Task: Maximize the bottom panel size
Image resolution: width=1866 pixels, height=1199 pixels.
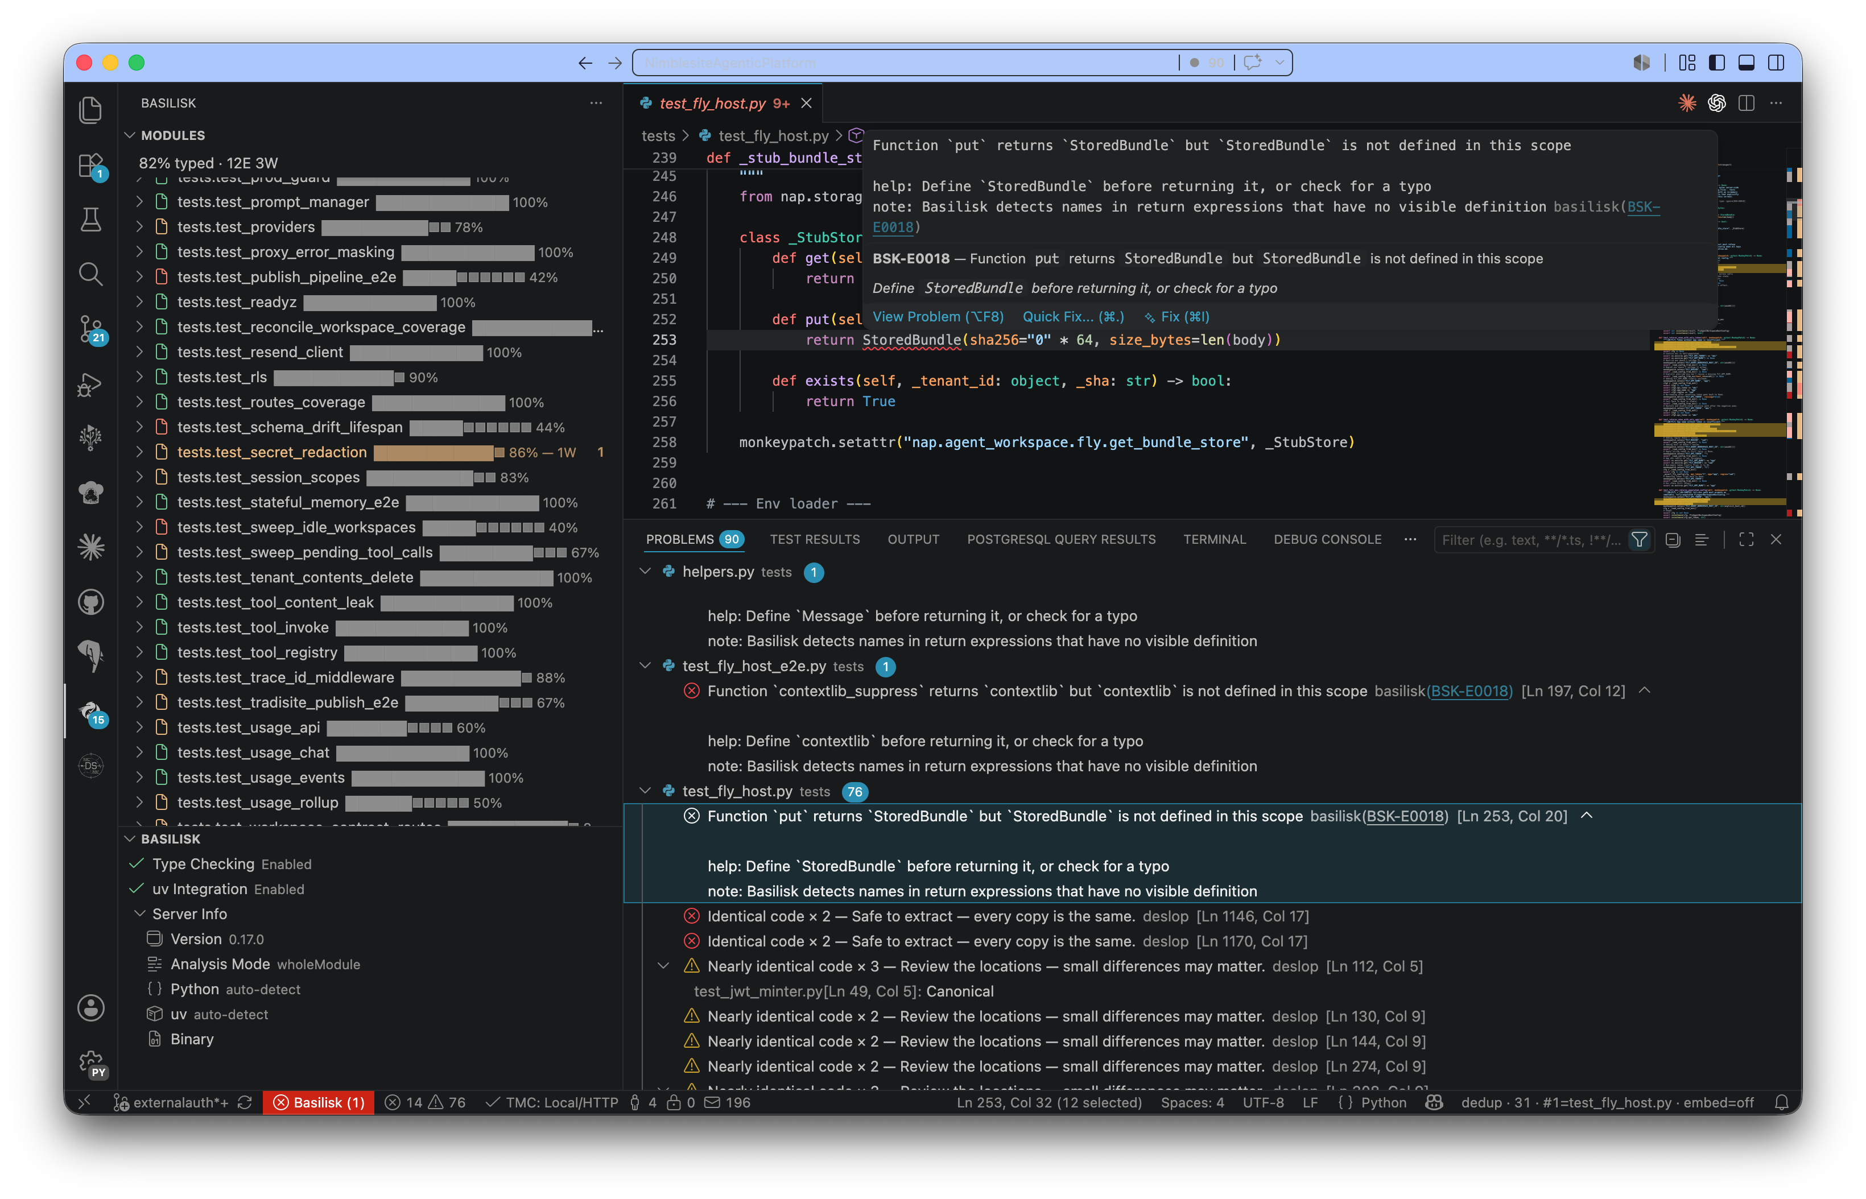Action: coord(1746,540)
